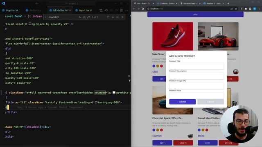Toggle Find in Selection in find widget
This screenshot has width=262, height=147.
(x=117, y=17)
